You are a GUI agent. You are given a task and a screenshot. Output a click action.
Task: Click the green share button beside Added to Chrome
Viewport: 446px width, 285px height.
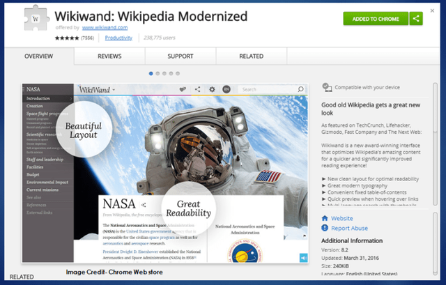[x=416, y=19]
